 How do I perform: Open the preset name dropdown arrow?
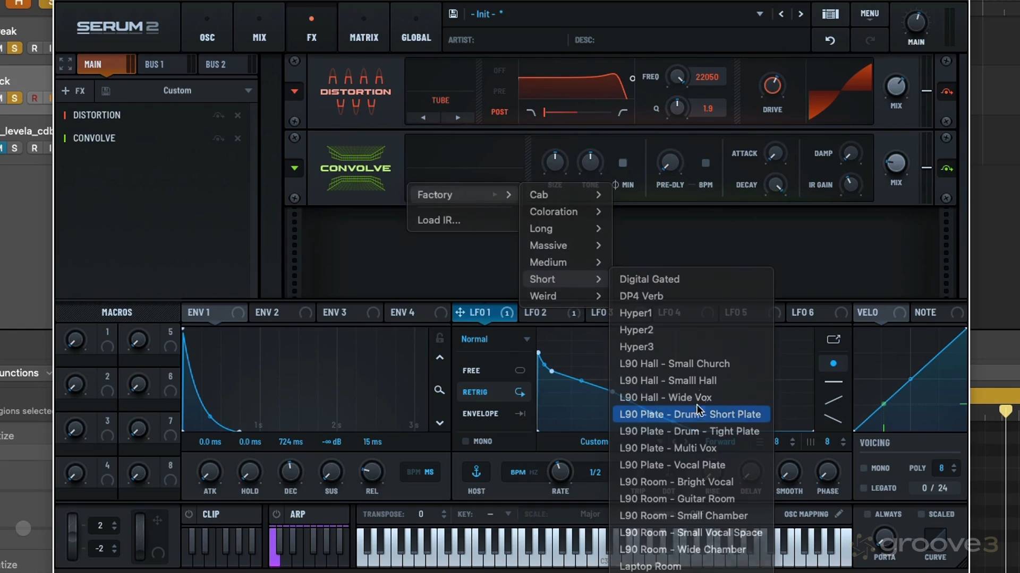(760, 14)
